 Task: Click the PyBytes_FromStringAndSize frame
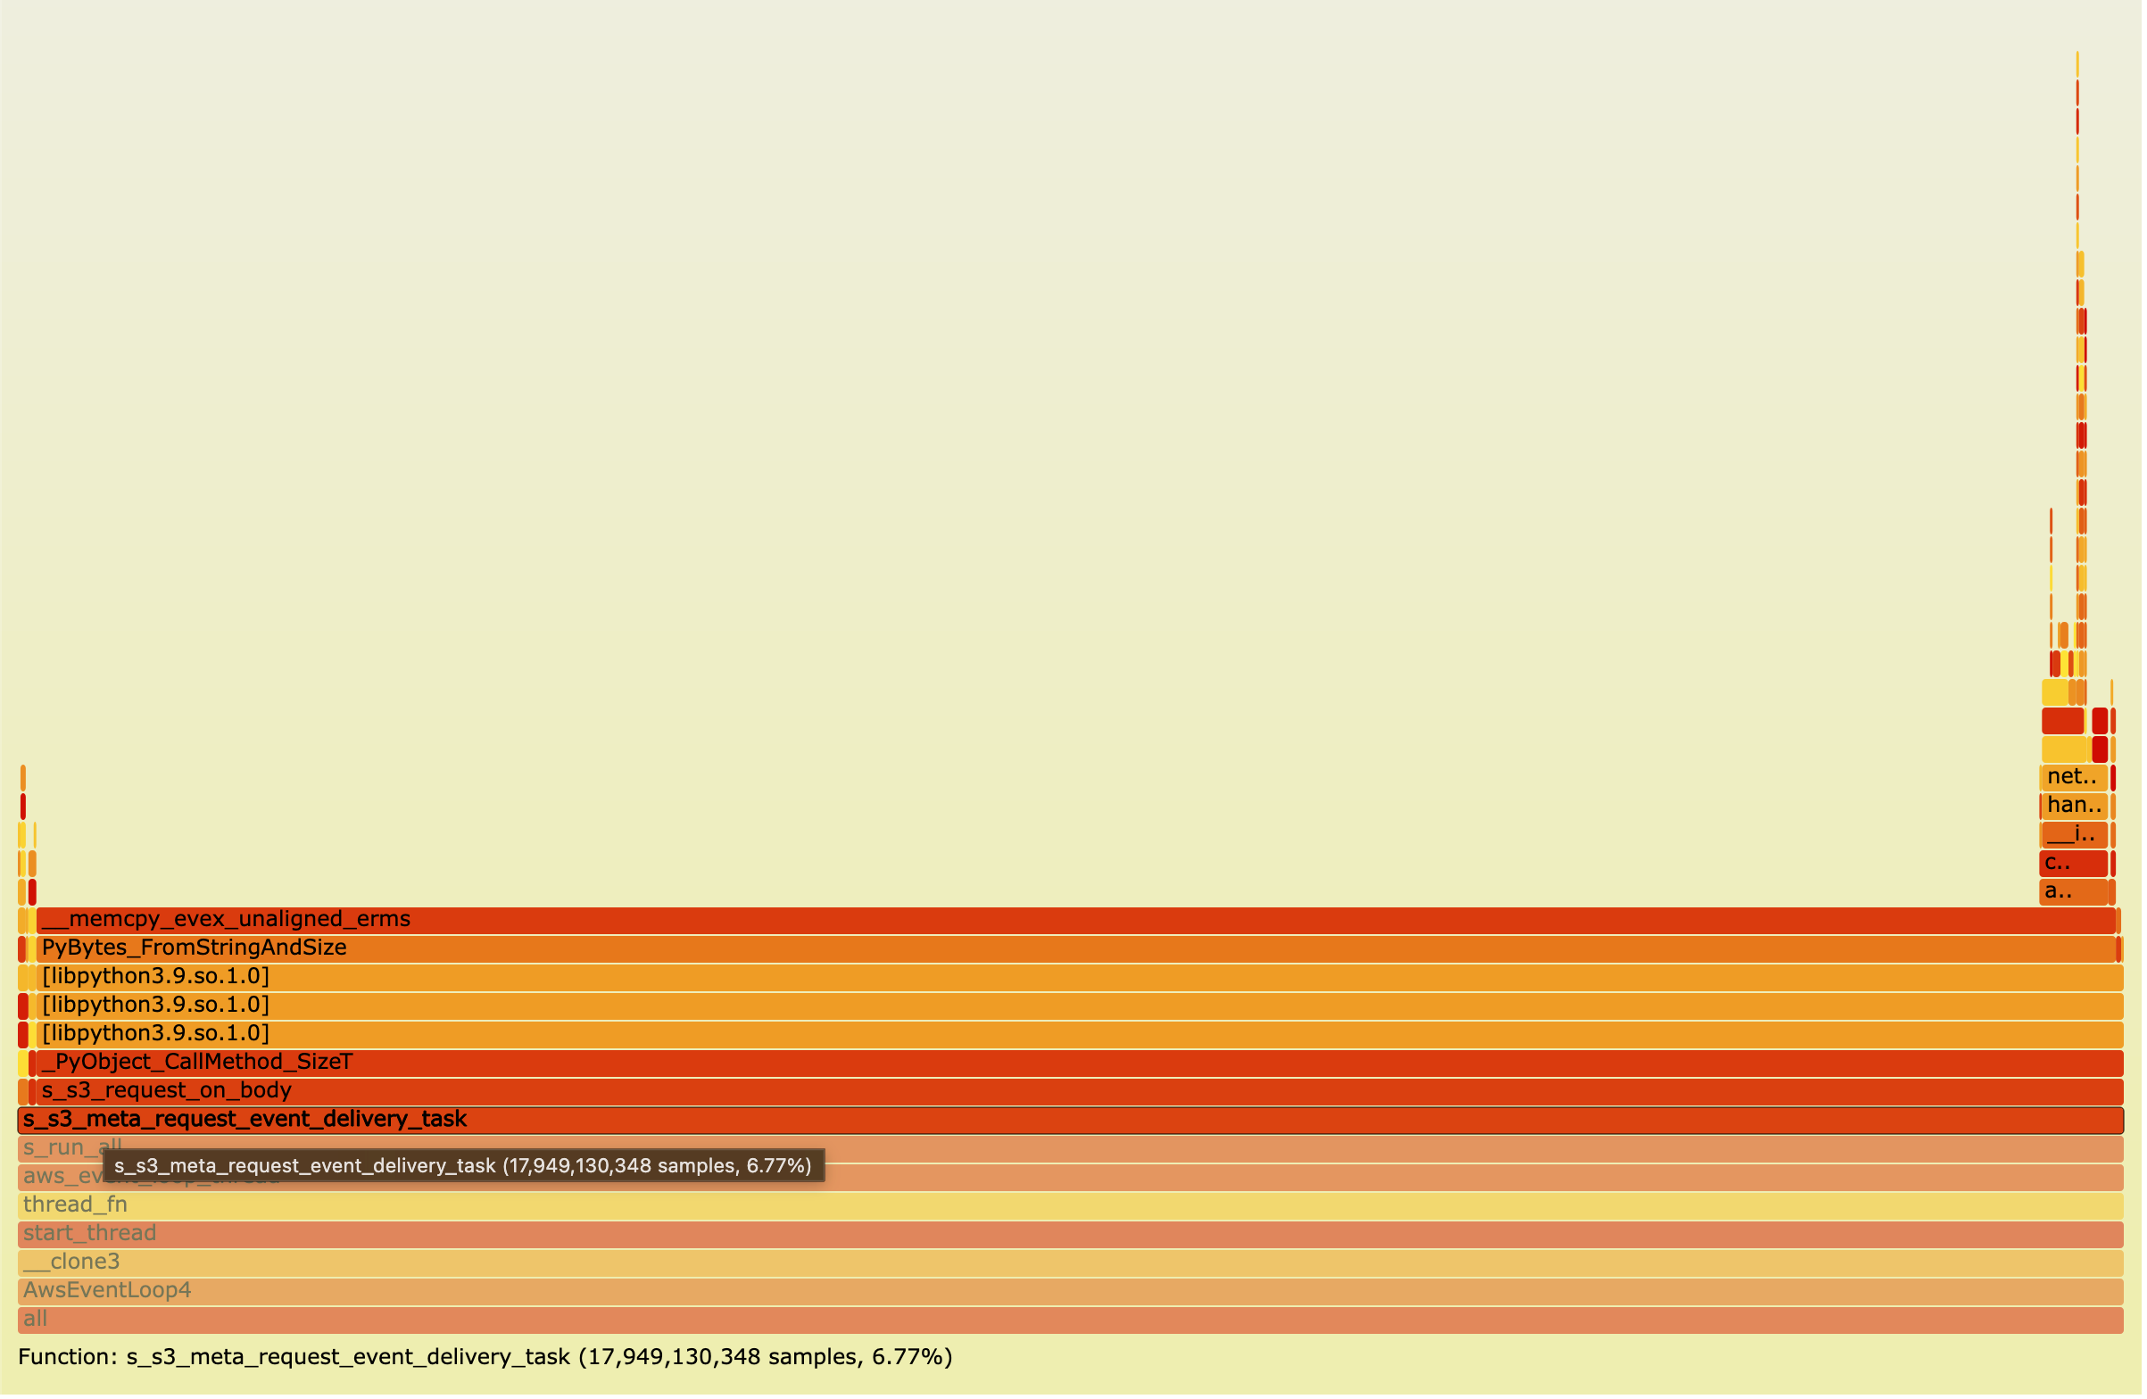click(1082, 948)
